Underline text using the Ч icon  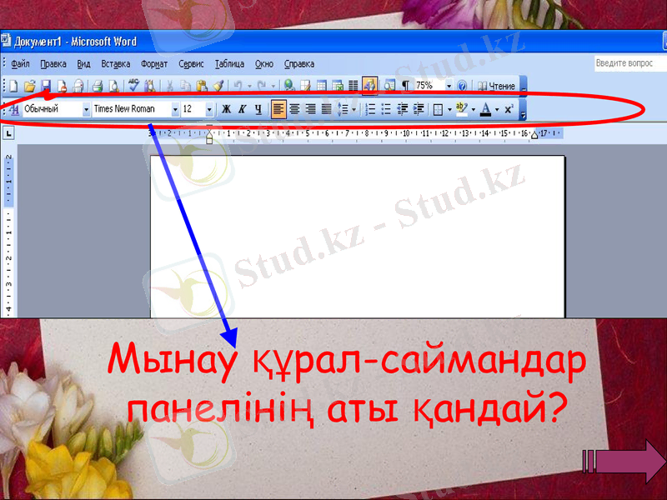[x=258, y=108]
